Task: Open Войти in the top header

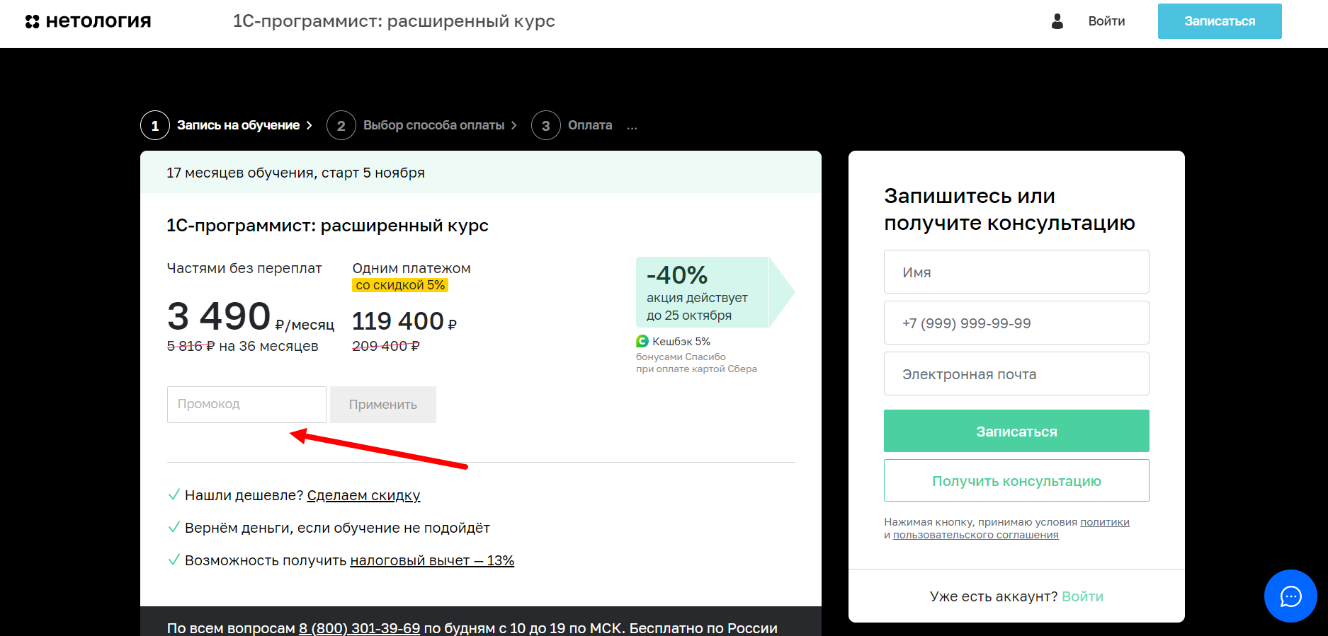Action: tap(1106, 21)
